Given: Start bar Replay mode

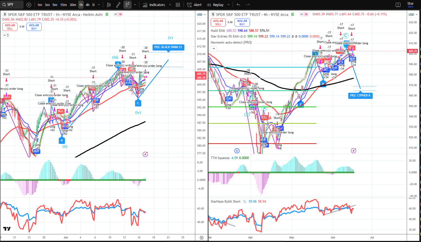Looking at the screenshot, I should (x=215, y=5).
